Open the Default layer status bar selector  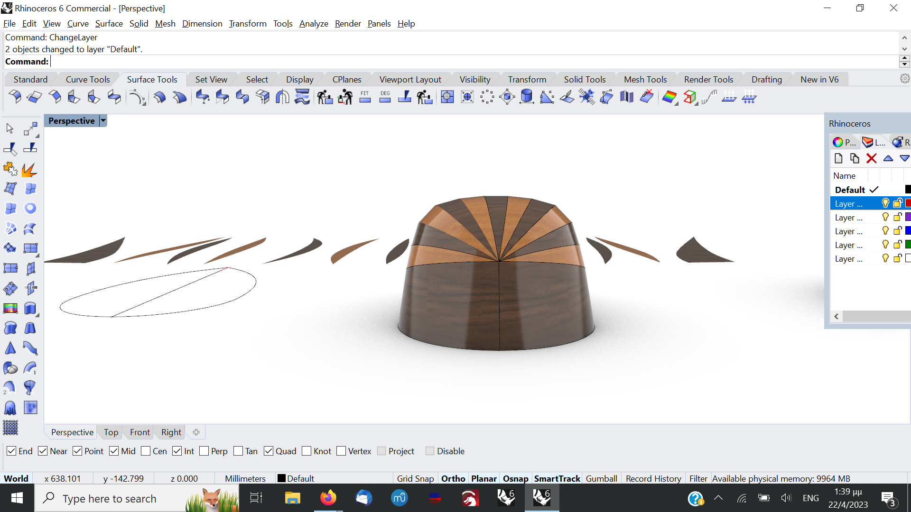pos(296,478)
